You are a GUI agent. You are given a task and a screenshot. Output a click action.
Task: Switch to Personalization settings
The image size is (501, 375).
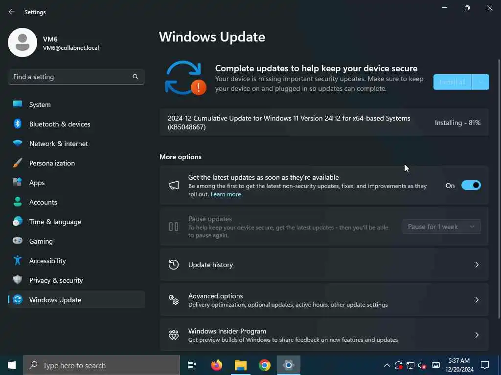(x=76, y=163)
